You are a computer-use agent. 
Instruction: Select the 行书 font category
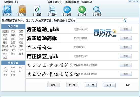click(x=21, y=50)
